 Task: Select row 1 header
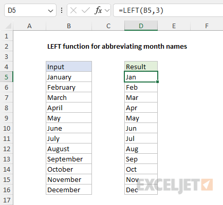point(7,36)
